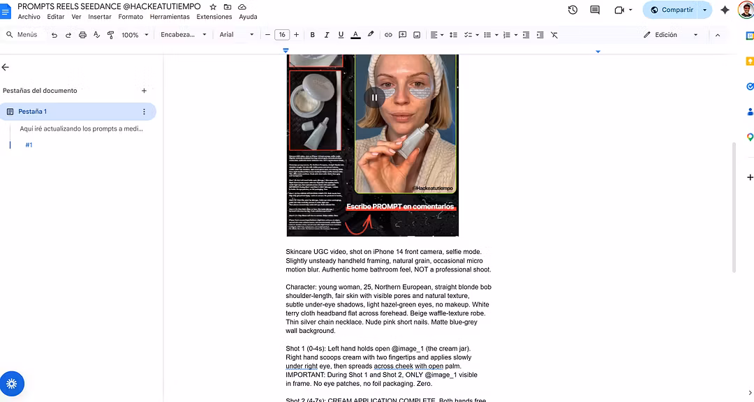The width and height of the screenshot is (754, 402).
Task: Open the zoom level dropdown
Action: pyautogui.click(x=133, y=34)
